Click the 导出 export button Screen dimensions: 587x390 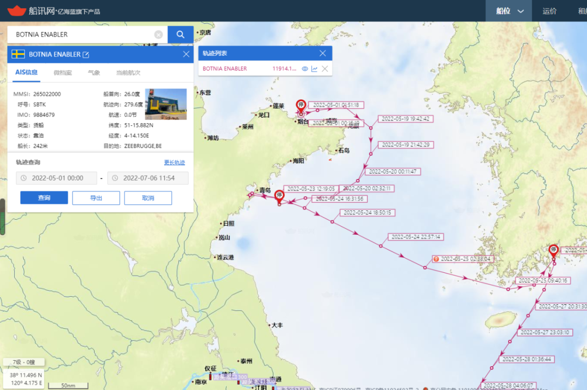[96, 197]
